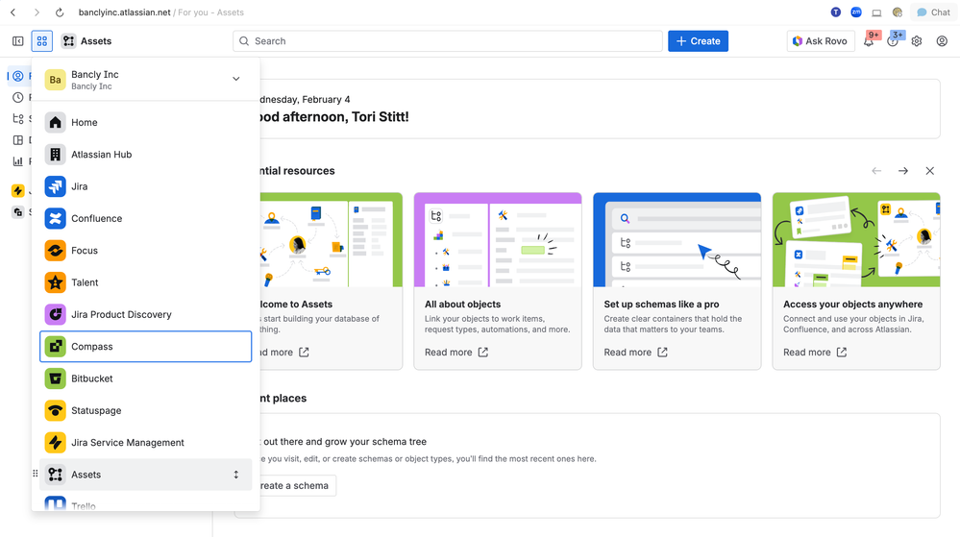Screen dimensions: 960x537
Task: Click the dashboard layout icon in sidebar
Action: [17, 140]
